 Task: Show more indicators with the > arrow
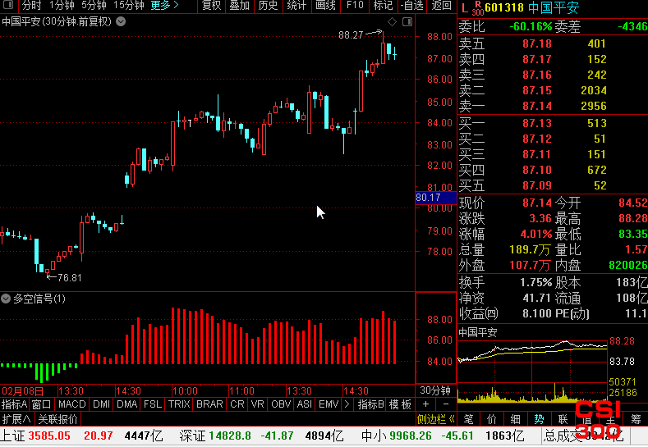[x=347, y=404]
